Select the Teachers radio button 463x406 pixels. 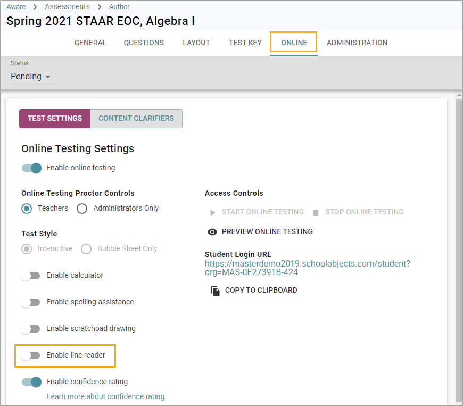pyautogui.click(x=27, y=209)
